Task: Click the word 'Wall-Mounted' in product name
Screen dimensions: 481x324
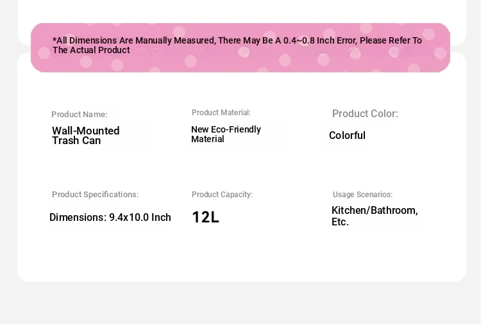Action: 85,131
